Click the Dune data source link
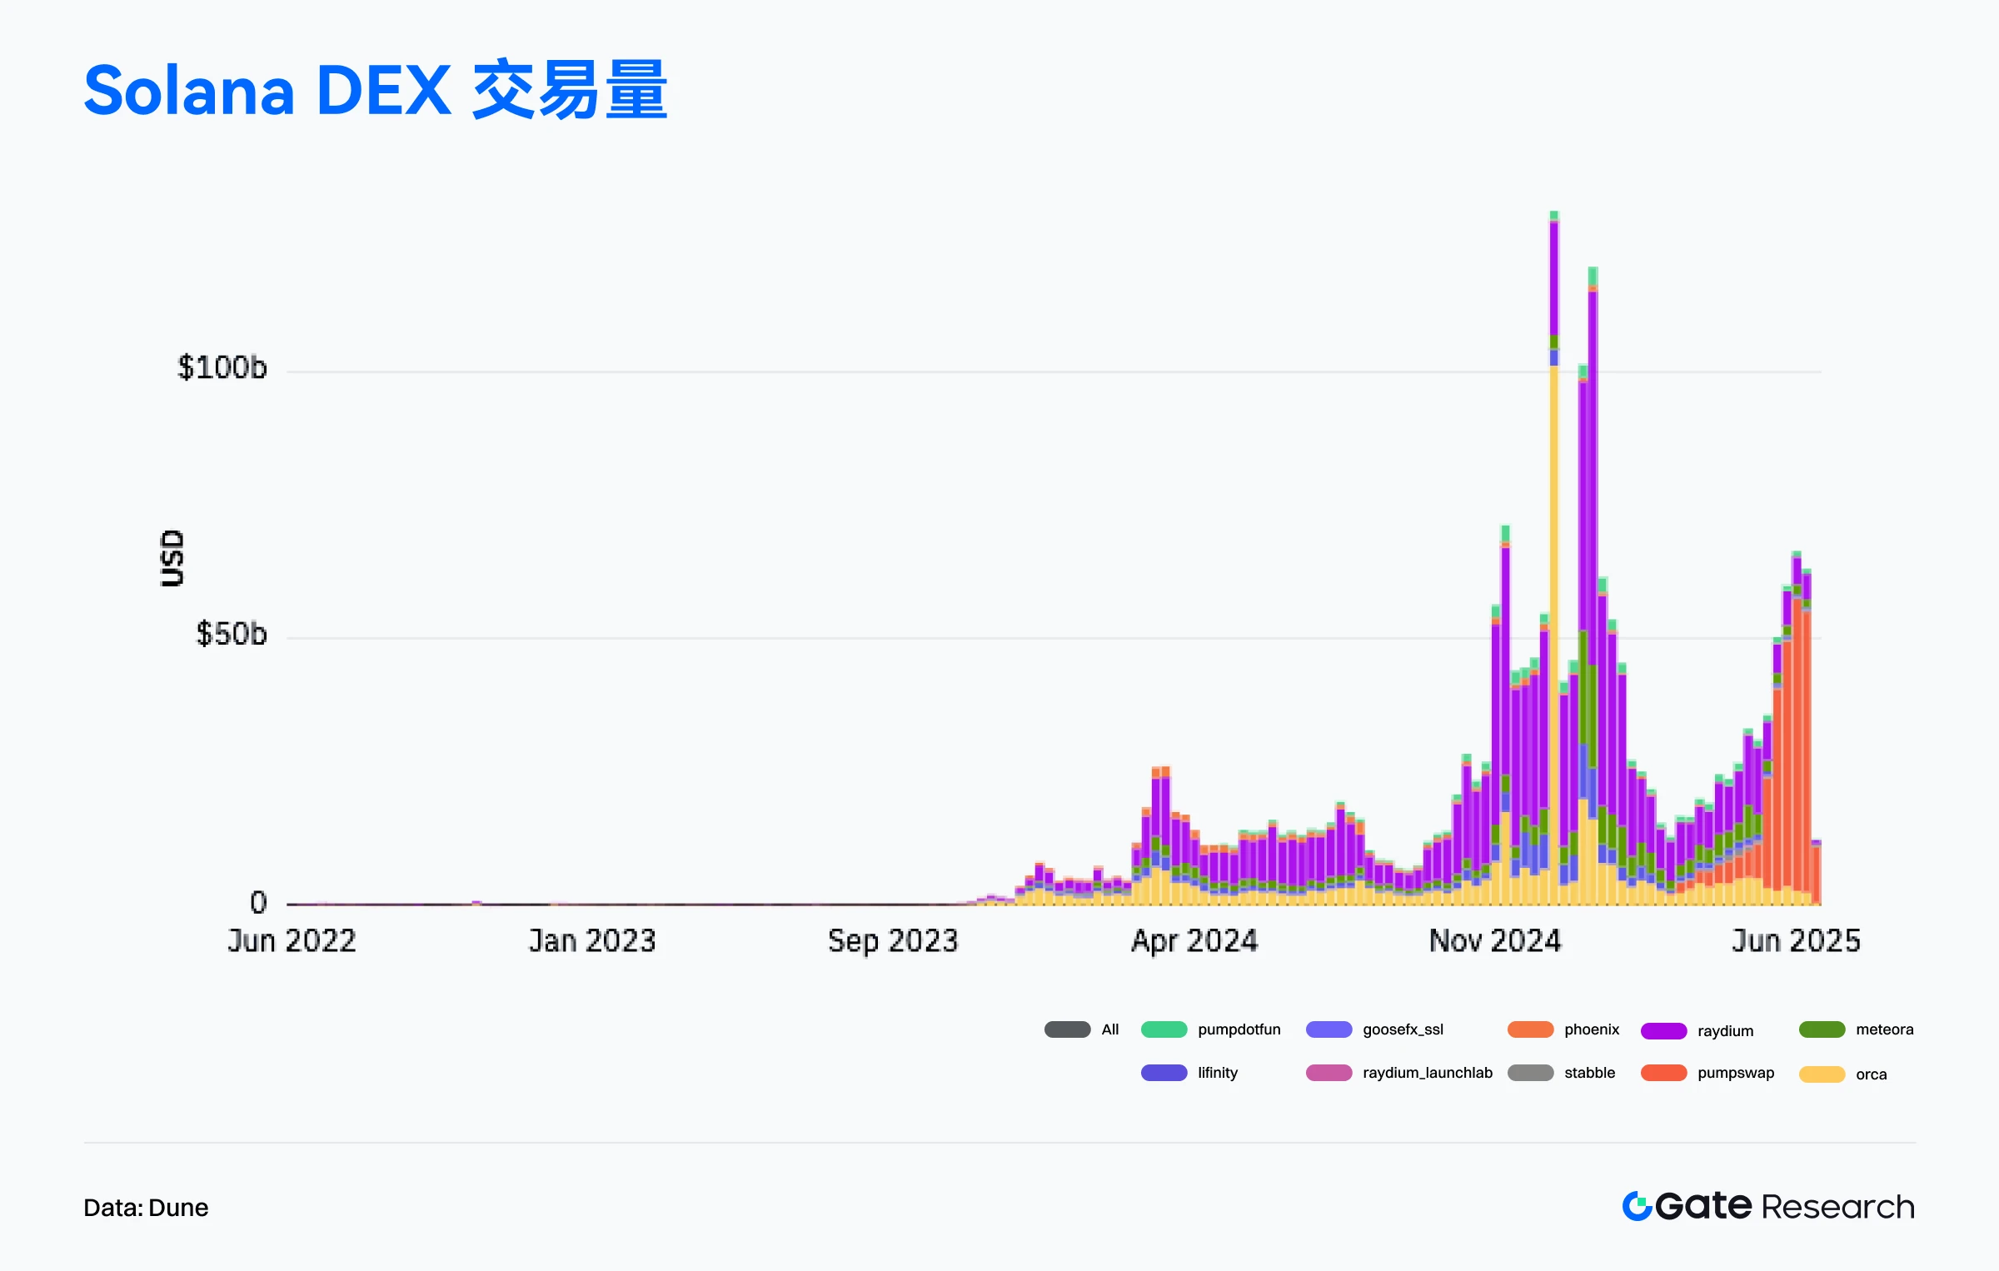Viewport: 1999px width, 1271px height. click(180, 1207)
